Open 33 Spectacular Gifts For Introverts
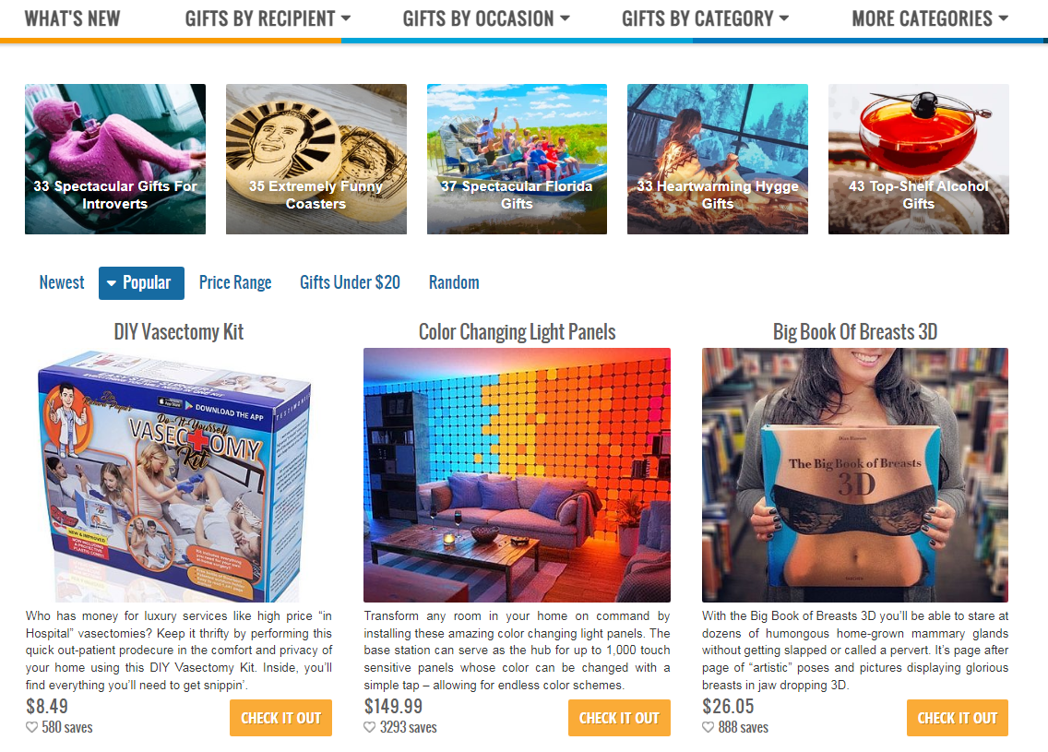Screen dimensions: 1048x752 click(x=115, y=159)
